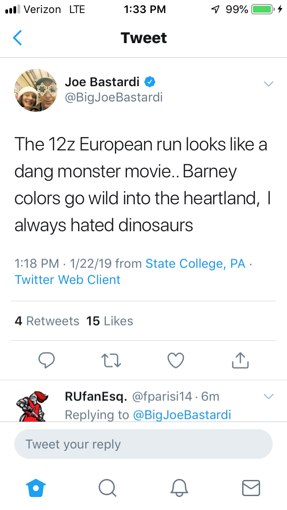The height and width of the screenshot is (510, 287).
Task: Open the State College, PA location link
Action: (x=196, y=264)
